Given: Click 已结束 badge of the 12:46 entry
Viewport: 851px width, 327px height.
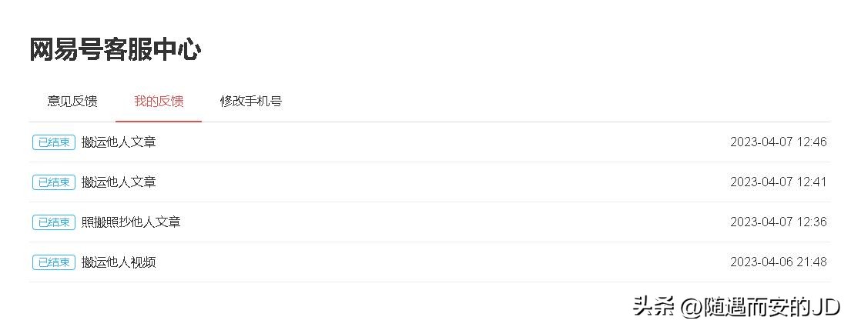Looking at the screenshot, I should pos(54,142).
